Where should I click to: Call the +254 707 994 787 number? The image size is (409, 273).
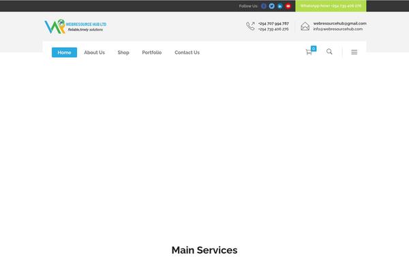coord(273,23)
